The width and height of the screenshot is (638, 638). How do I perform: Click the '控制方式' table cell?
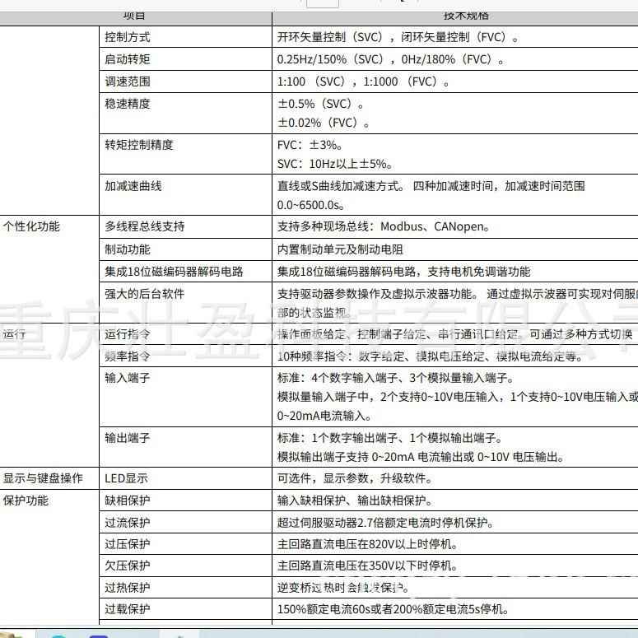185,37
